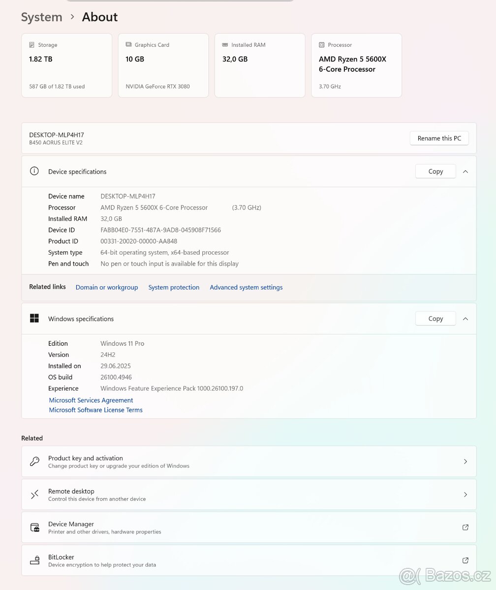
Task: Click the 3.70 GHz text on Processor card
Action: (330, 87)
